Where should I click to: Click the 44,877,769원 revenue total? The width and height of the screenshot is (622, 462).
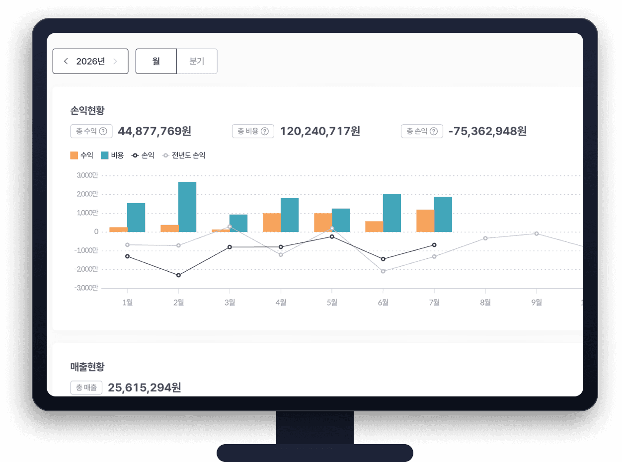coord(155,131)
